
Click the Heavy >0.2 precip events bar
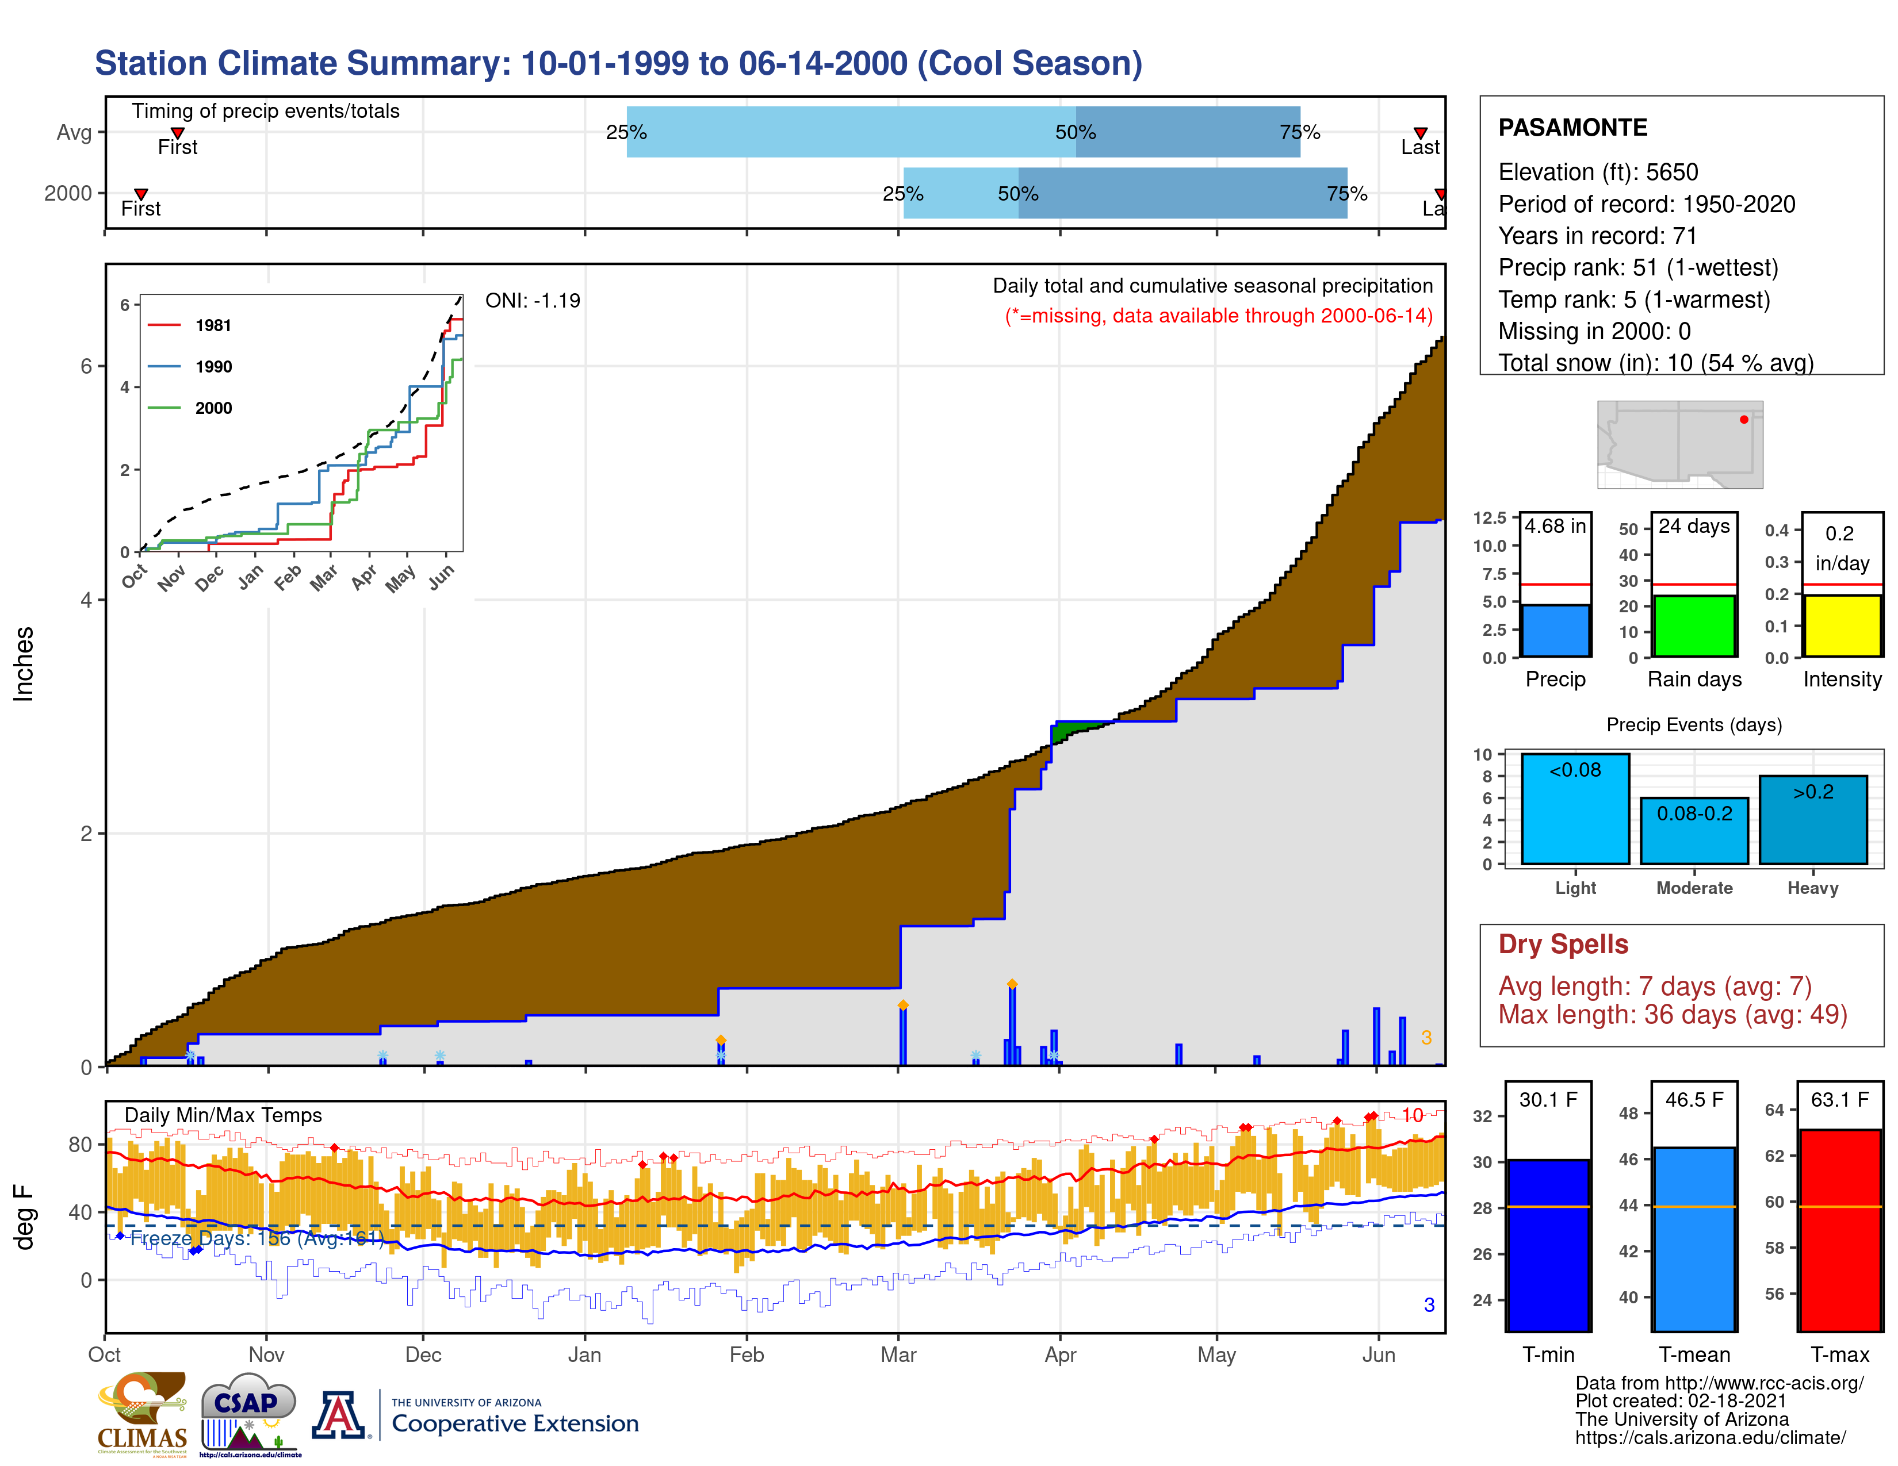1813,820
